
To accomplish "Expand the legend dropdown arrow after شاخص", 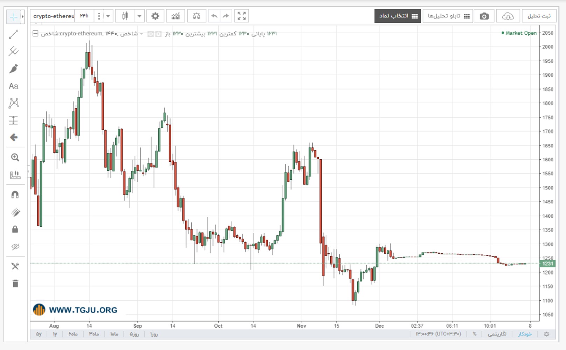I will [141, 34].
